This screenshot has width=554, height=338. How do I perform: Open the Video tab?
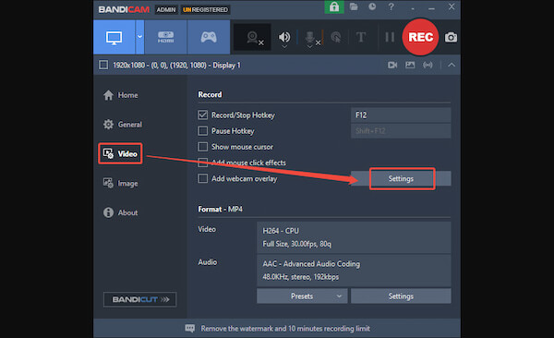click(x=120, y=153)
